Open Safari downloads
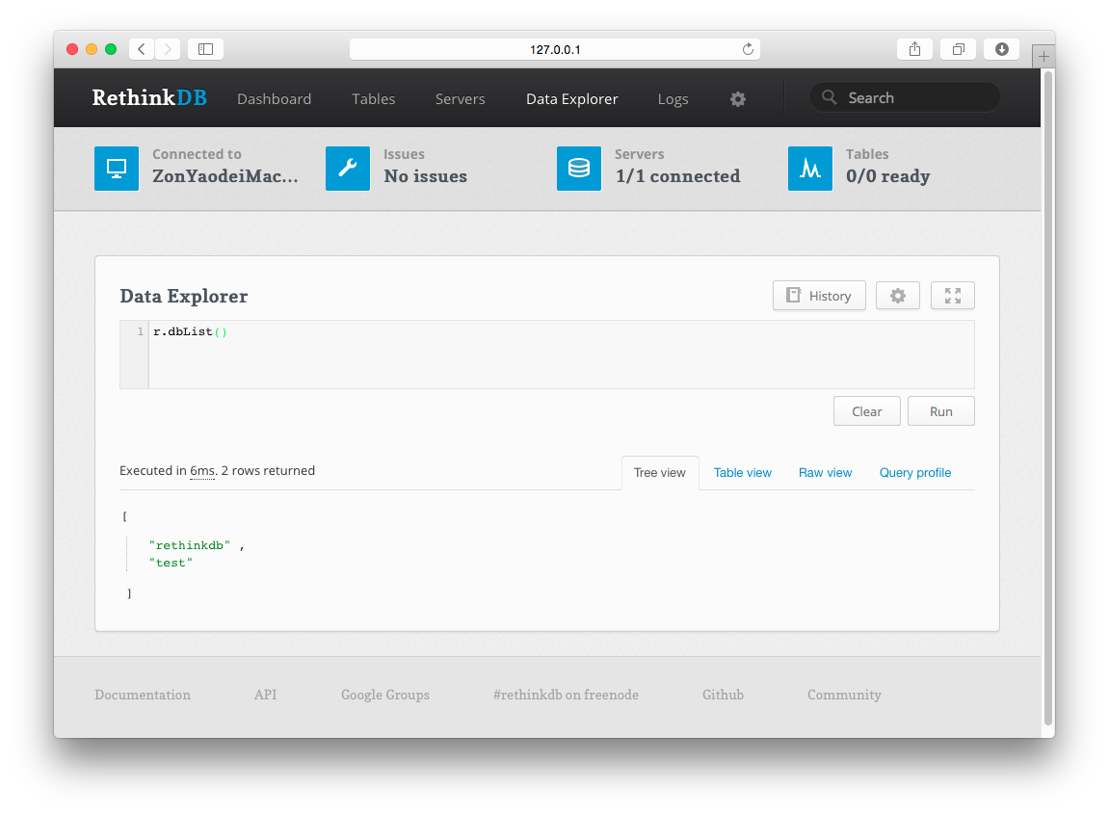 (1001, 49)
